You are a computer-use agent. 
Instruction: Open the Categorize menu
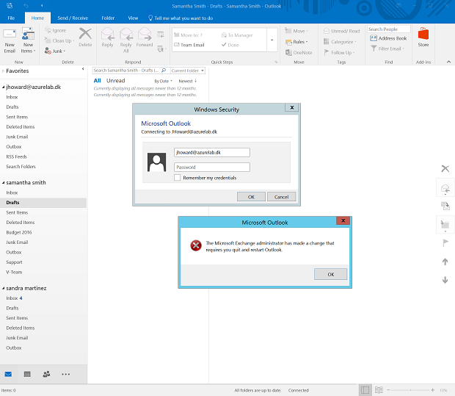(340, 42)
